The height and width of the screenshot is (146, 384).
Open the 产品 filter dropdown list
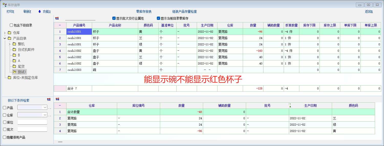tap(45, 108)
